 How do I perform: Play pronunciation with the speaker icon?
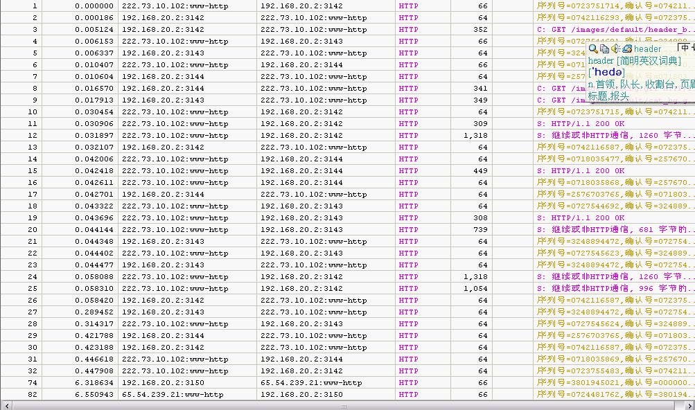(x=615, y=48)
